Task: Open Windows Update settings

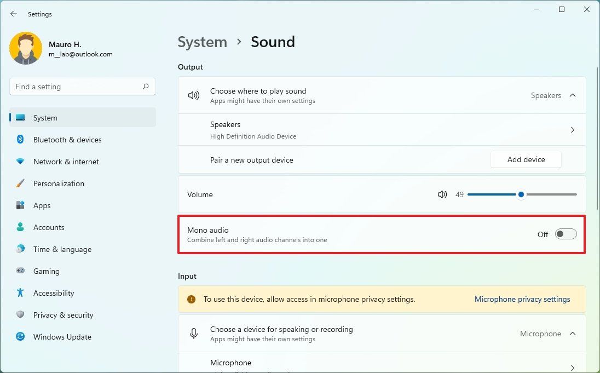Action: coord(62,337)
